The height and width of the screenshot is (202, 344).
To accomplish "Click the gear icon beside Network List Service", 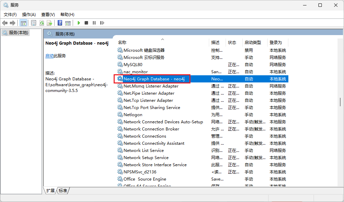I will 120,150.
